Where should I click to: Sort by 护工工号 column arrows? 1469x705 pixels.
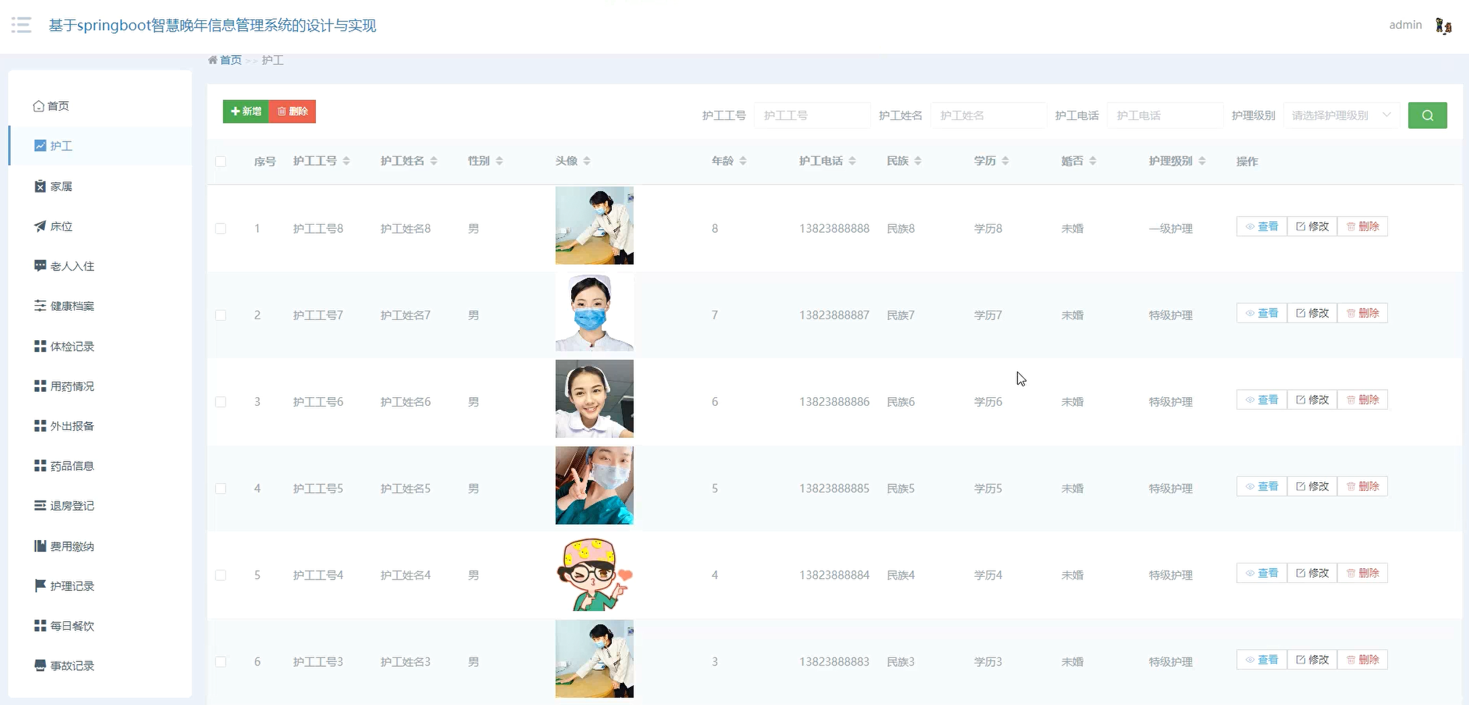(x=346, y=161)
